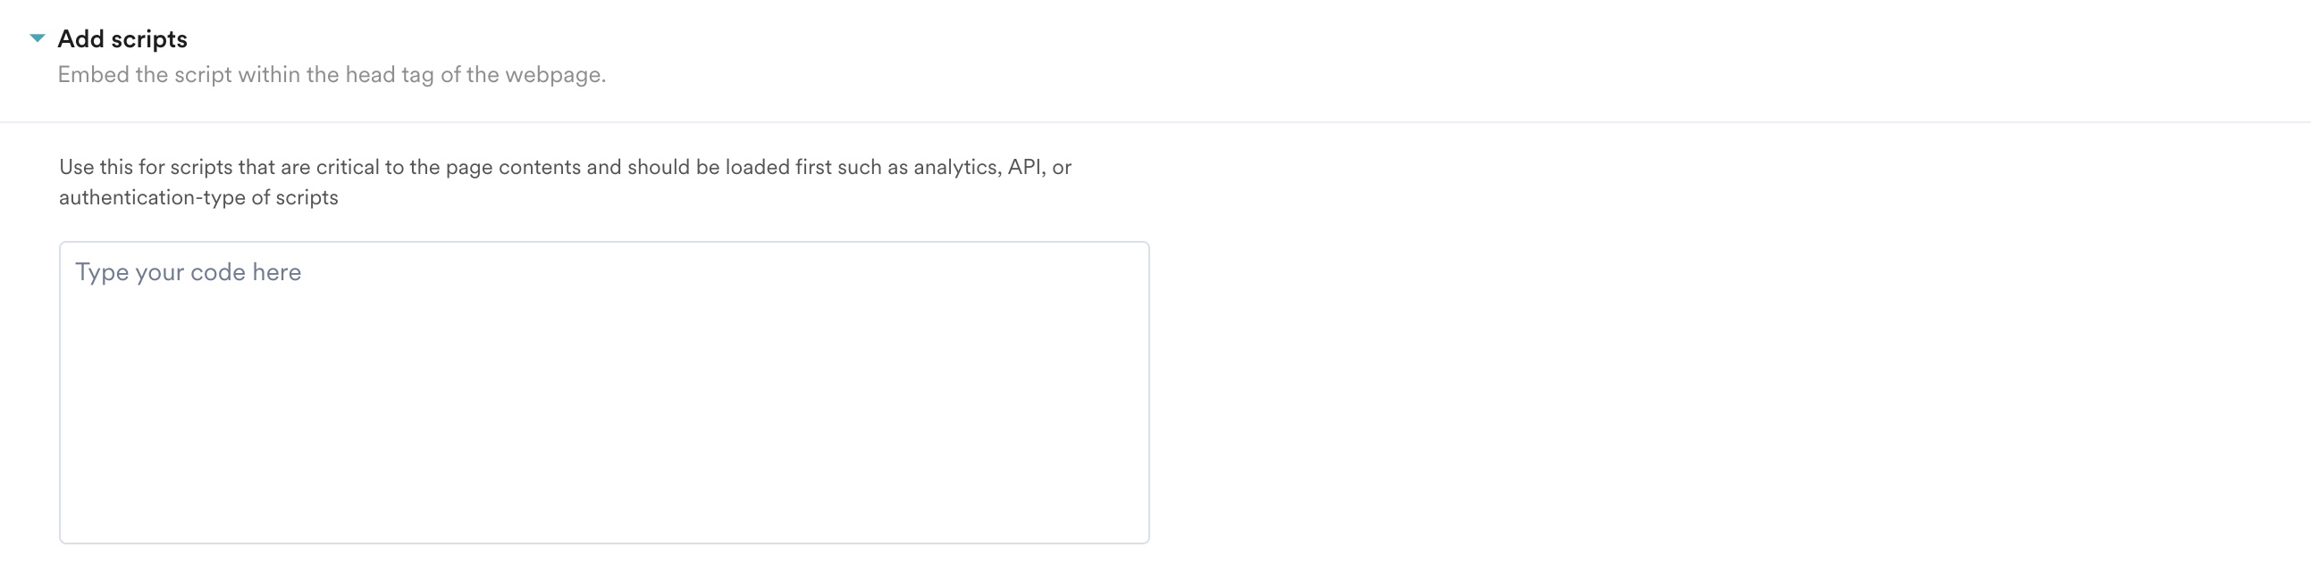Click the "authentication-type of scripts" text line
The image size is (2311, 564).
198,198
